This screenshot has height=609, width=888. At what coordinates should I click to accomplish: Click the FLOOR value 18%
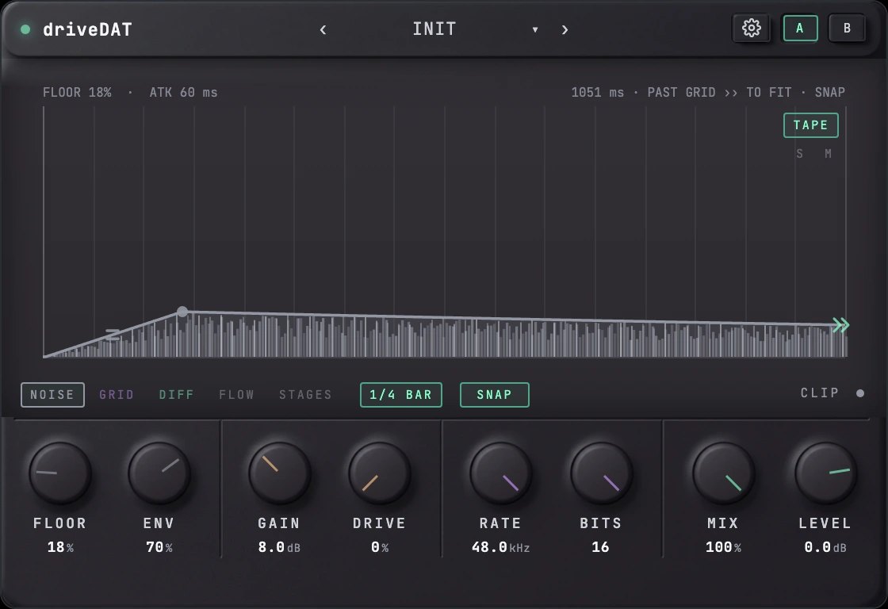[x=60, y=547]
